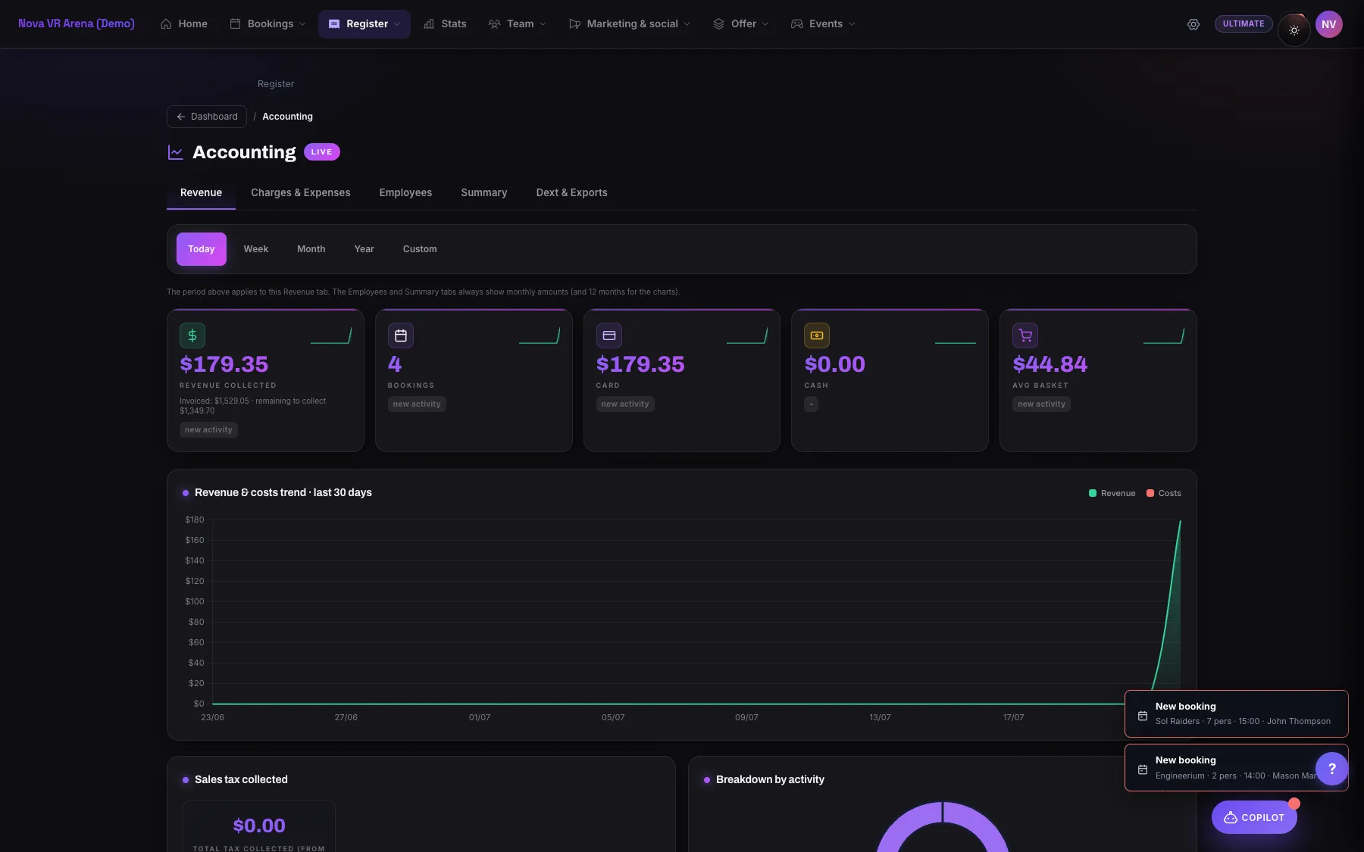
Task: Click the 'Sales tax collected' heading
Action: click(241, 780)
